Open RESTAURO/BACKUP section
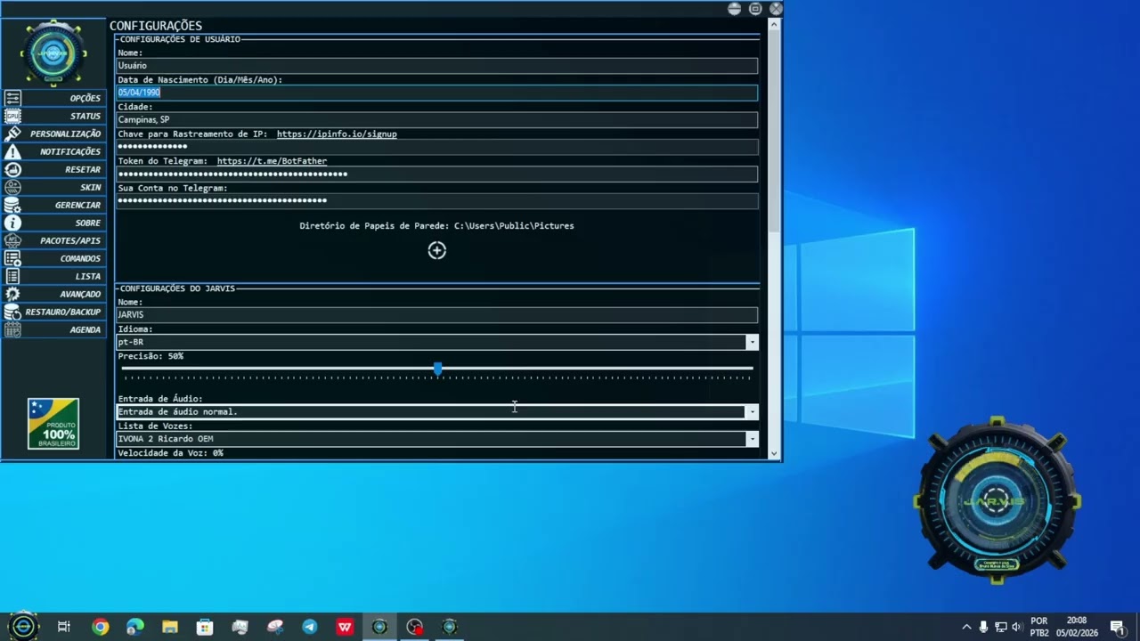Image resolution: width=1140 pixels, height=641 pixels. [x=53, y=312]
